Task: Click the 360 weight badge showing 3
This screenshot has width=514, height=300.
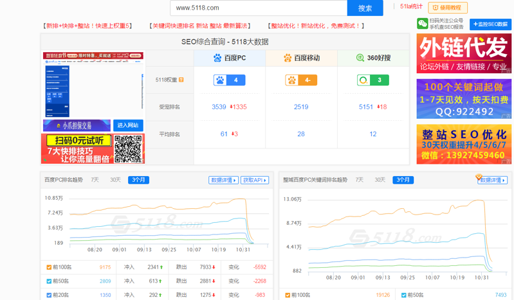Action: pos(372,80)
